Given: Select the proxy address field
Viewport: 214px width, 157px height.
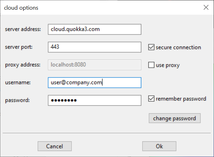Looking at the screenshot, I should coord(95,65).
